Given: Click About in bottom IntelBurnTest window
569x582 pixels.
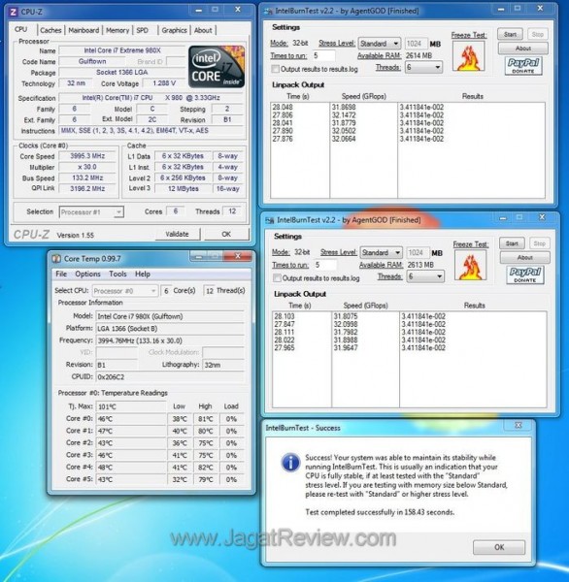Looking at the screenshot, I should tap(524, 258).
